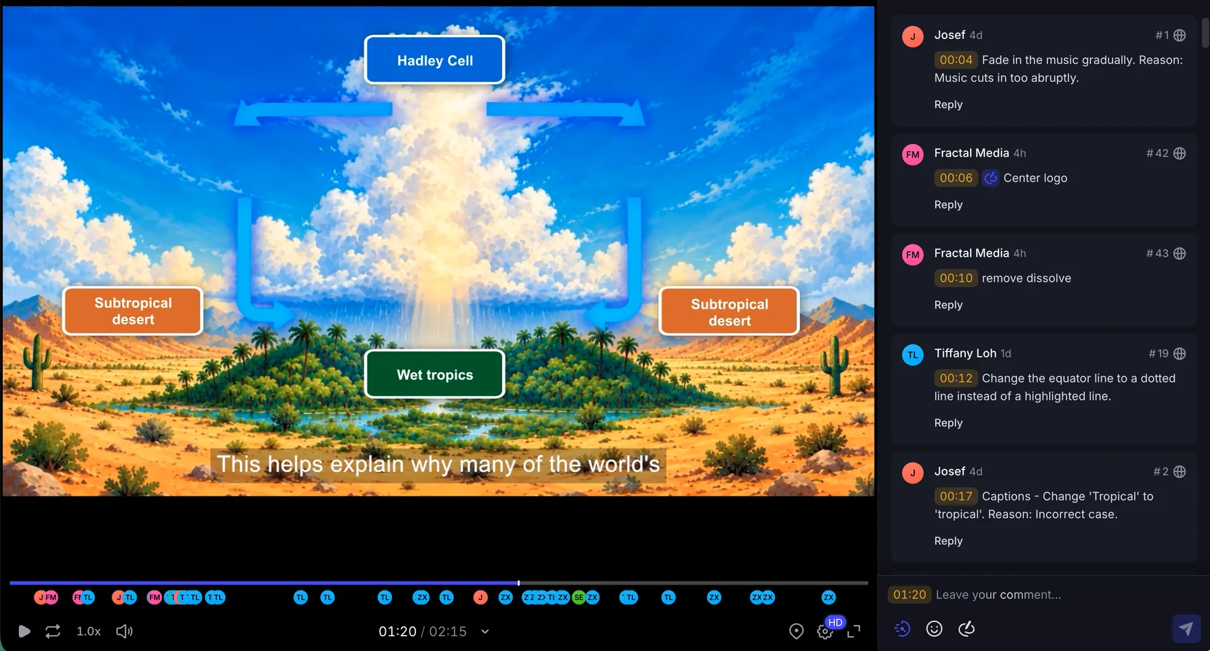Viewport: 1210px width, 651px height.
Task: Click the globe icon on comment #42
Action: 1180,153
